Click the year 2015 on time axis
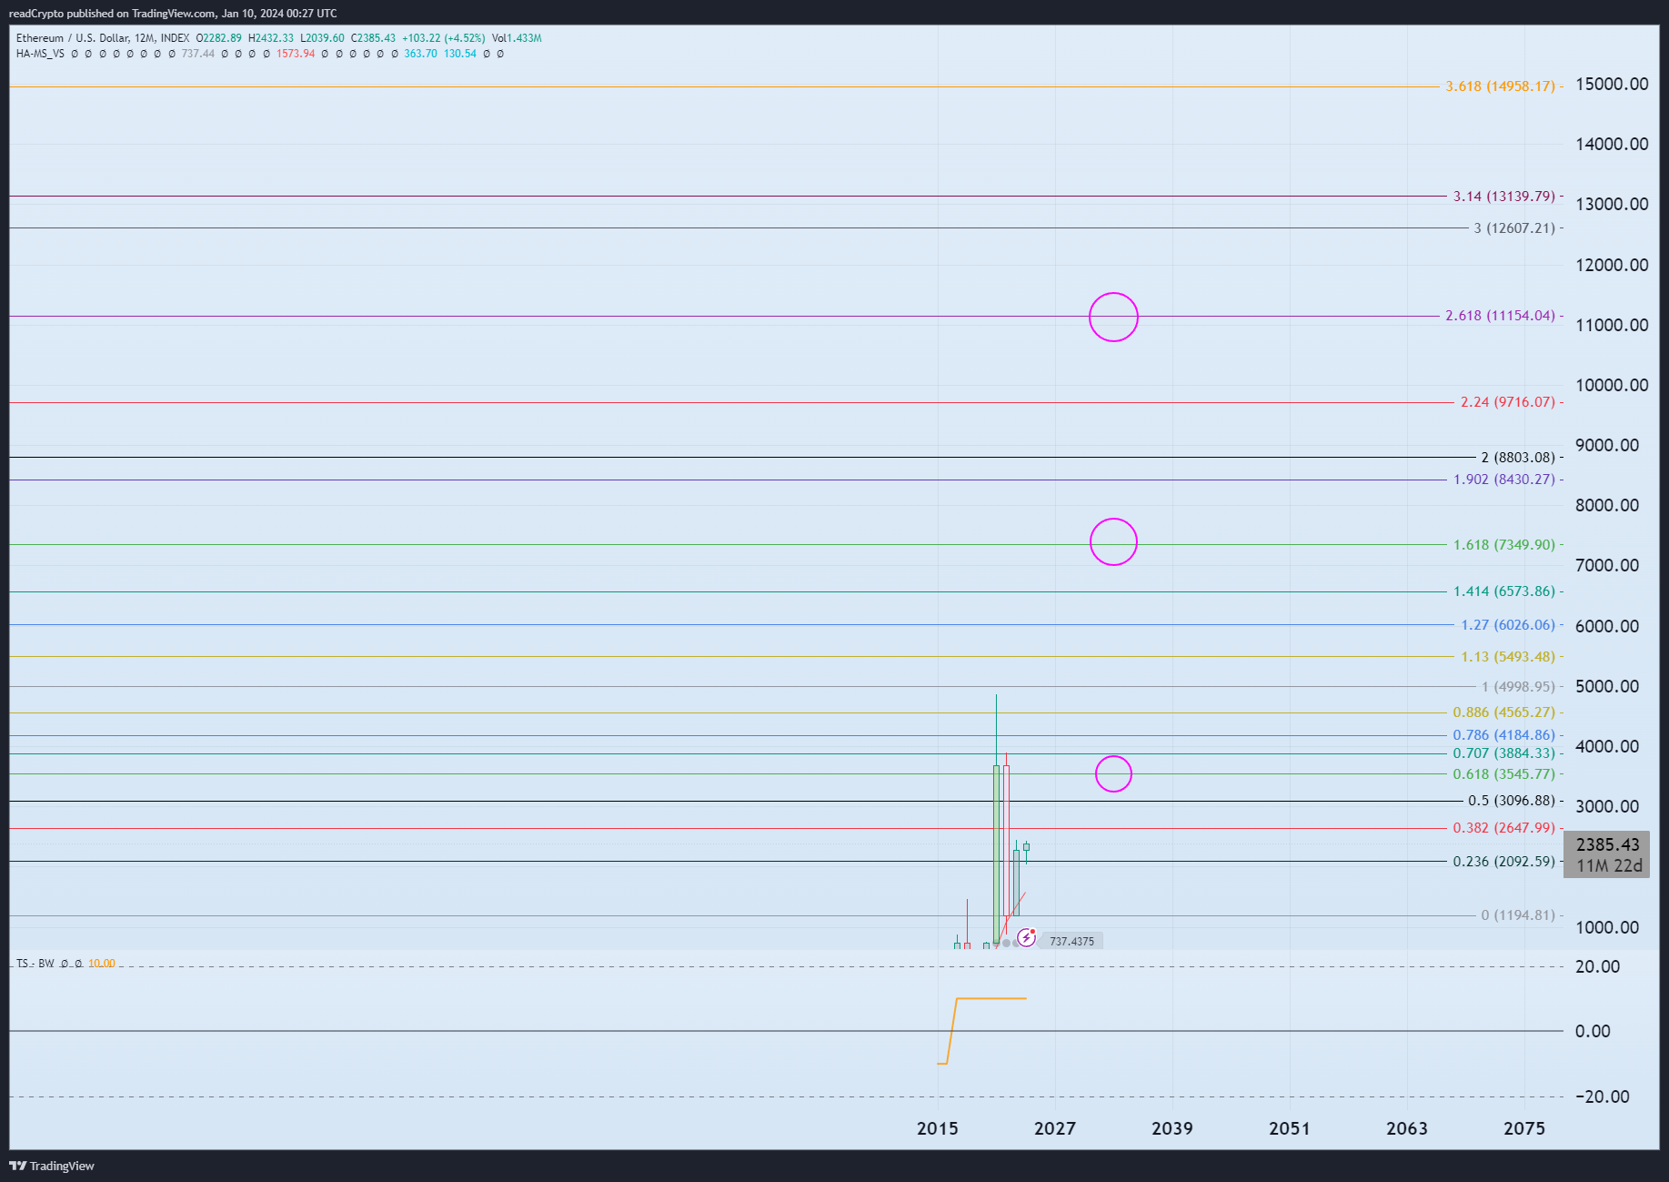The height and width of the screenshot is (1182, 1669). pos(938,1128)
